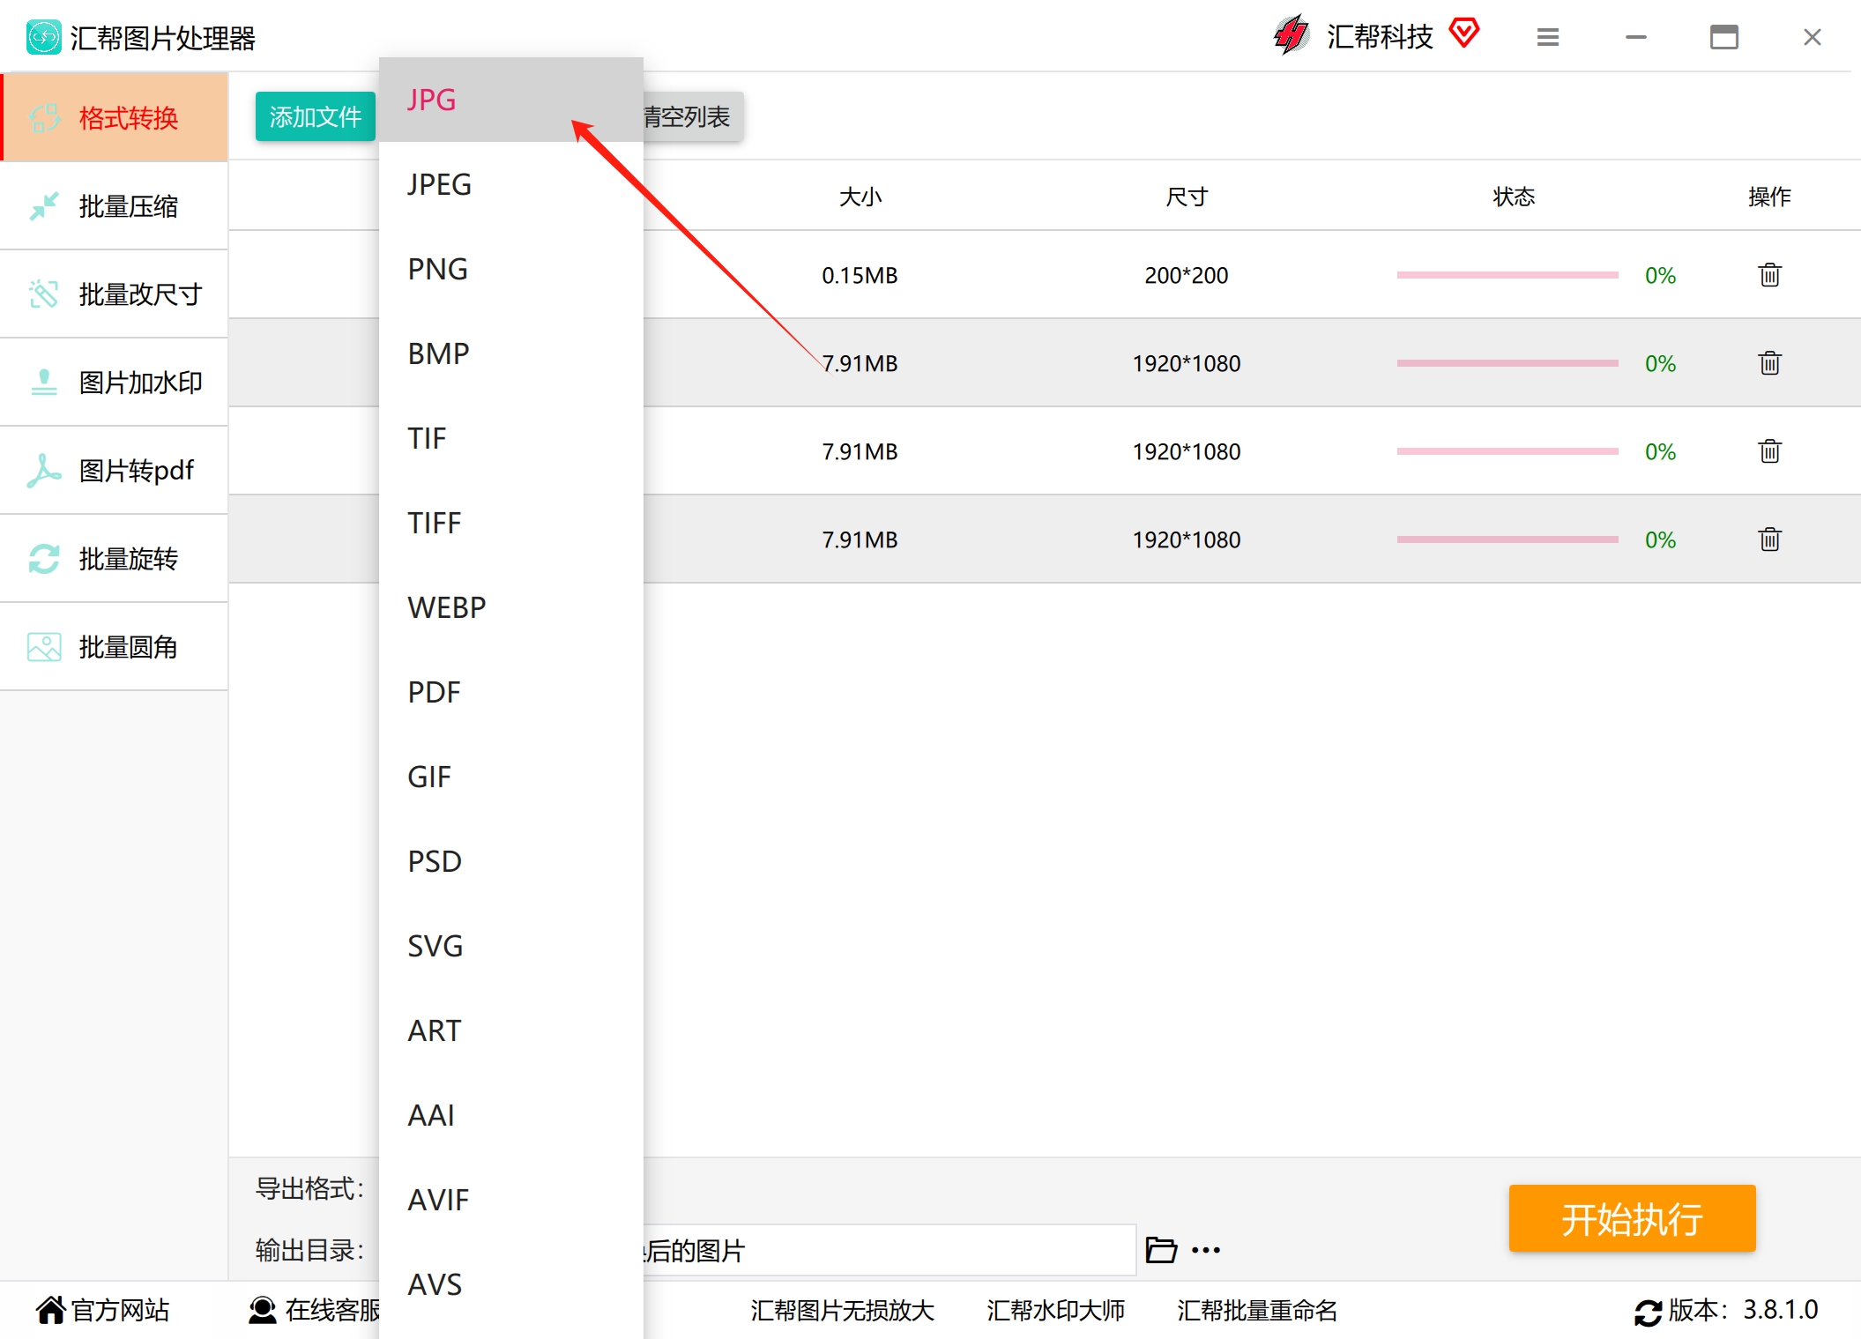Start processing with 开始执行

pos(1632,1218)
